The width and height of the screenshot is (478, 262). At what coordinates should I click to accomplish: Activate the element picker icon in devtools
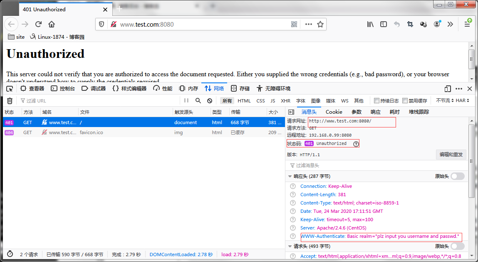10,89
